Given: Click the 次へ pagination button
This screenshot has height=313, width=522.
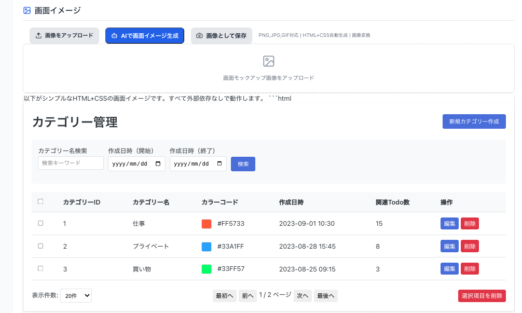Looking at the screenshot, I should tap(303, 295).
